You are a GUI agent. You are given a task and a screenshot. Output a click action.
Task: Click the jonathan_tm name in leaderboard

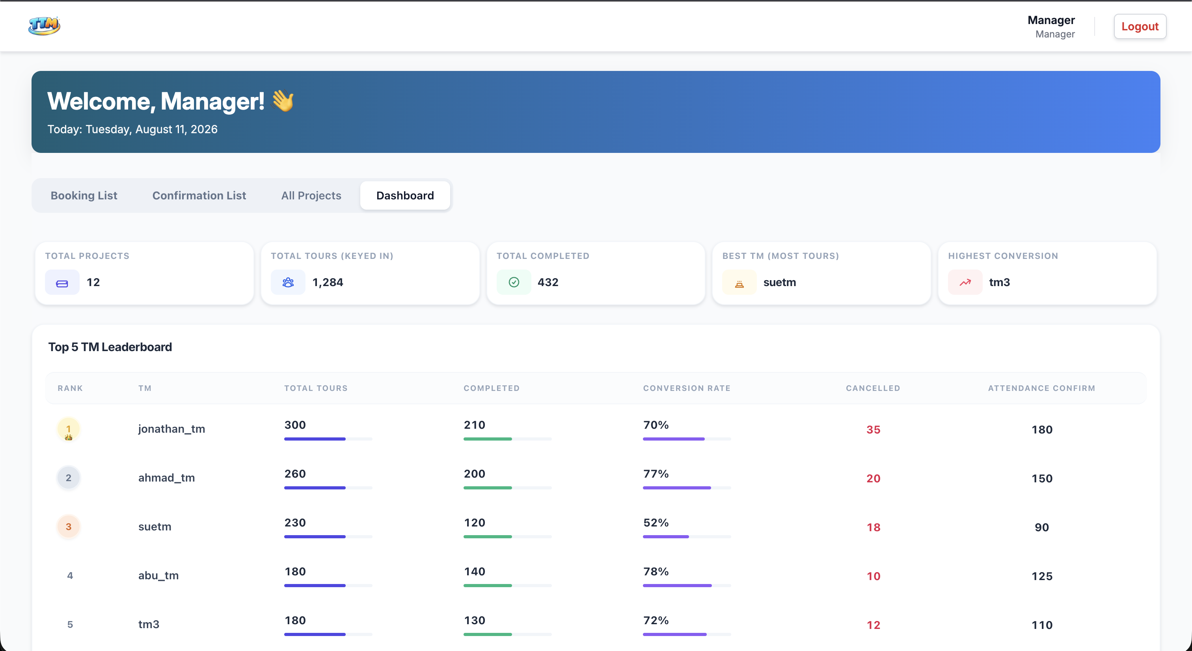pos(172,429)
